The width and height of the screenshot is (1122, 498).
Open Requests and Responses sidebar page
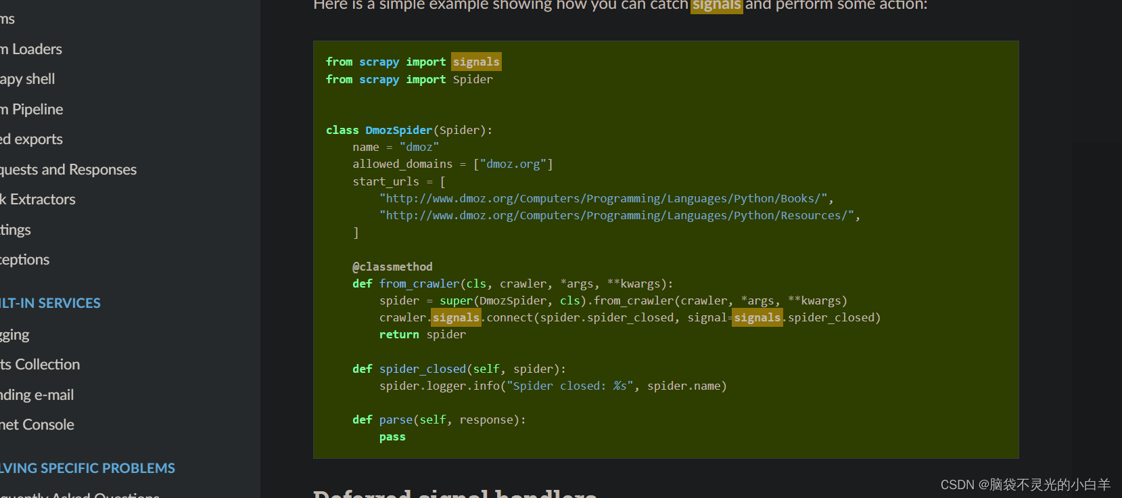68,170
